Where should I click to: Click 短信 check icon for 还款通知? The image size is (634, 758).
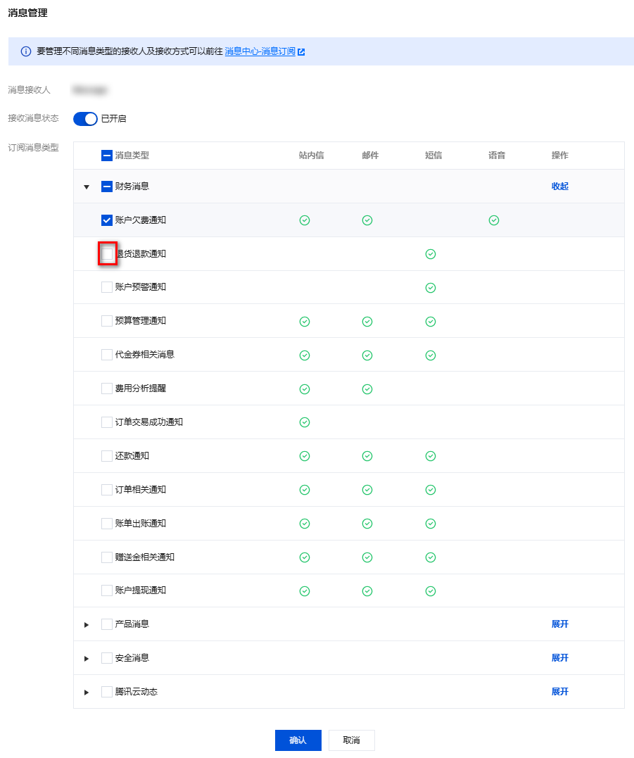(x=431, y=456)
